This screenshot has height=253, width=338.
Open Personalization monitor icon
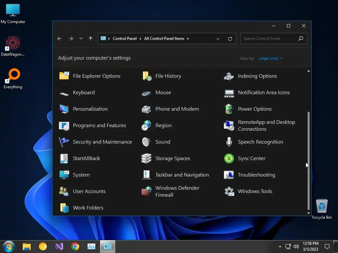point(64,109)
